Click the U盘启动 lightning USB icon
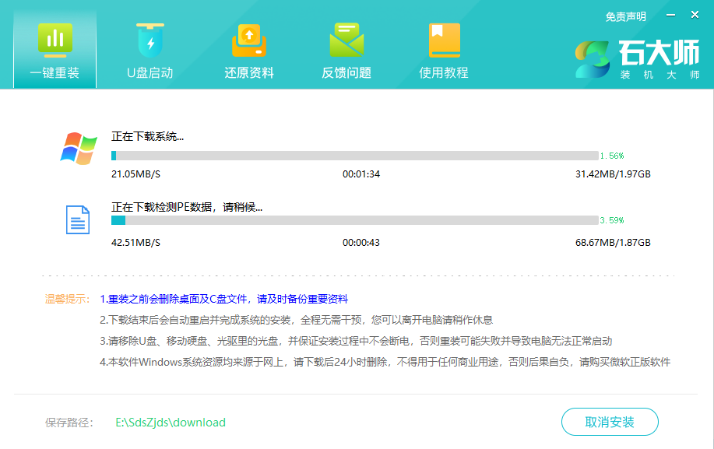This screenshot has height=449, width=714. point(150,37)
